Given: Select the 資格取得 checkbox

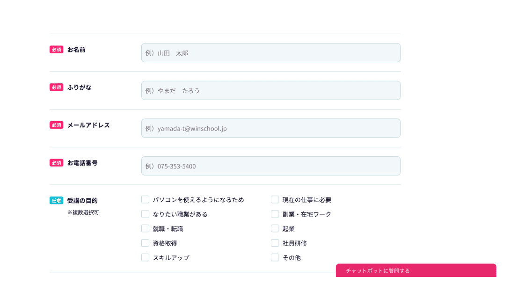Looking at the screenshot, I should pos(146,243).
